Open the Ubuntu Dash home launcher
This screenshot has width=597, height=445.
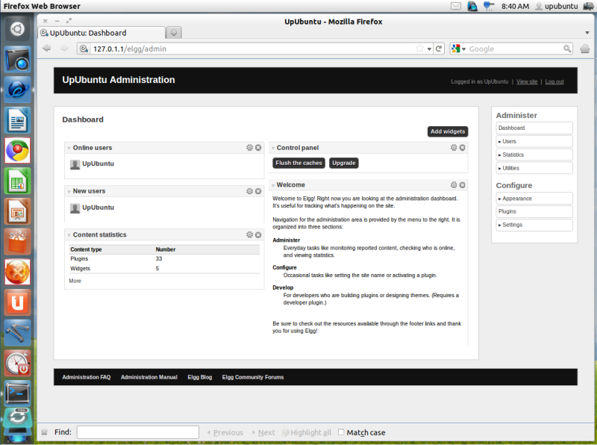point(17,29)
